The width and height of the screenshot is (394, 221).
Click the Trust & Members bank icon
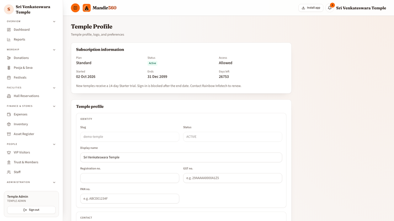tap(9, 162)
